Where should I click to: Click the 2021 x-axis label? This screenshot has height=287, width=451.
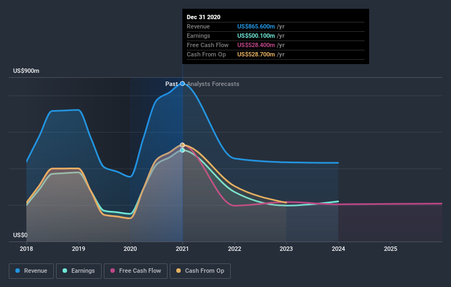(x=182, y=249)
